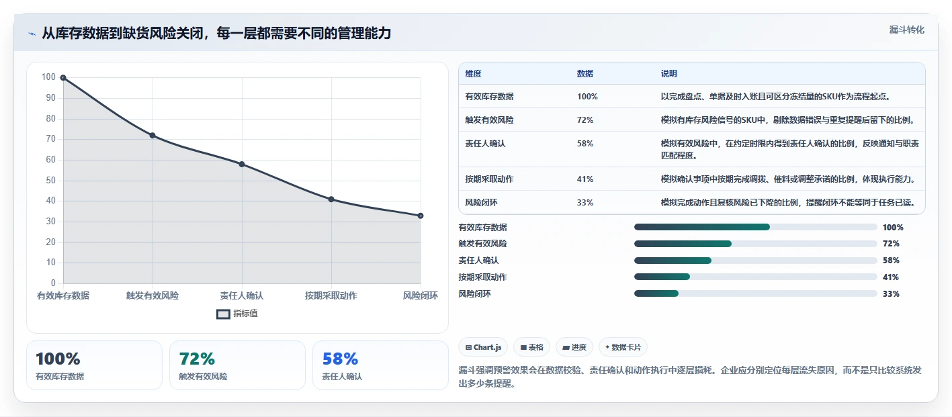The image size is (952, 417).
Task: Click the 有效库存数据 x-axis label of the chart
Action: point(63,295)
